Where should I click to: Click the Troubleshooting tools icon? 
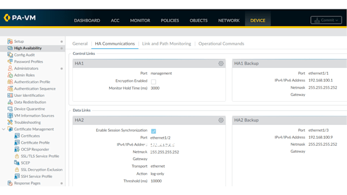[x=10, y=122]
